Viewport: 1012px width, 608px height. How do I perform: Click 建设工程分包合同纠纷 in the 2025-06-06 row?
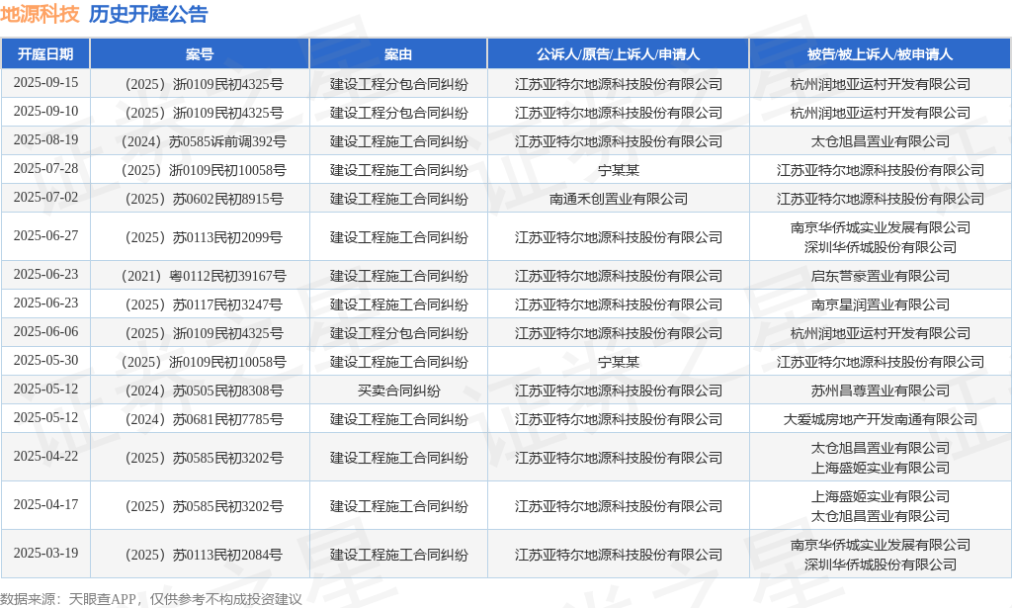(x=399, y=334)
